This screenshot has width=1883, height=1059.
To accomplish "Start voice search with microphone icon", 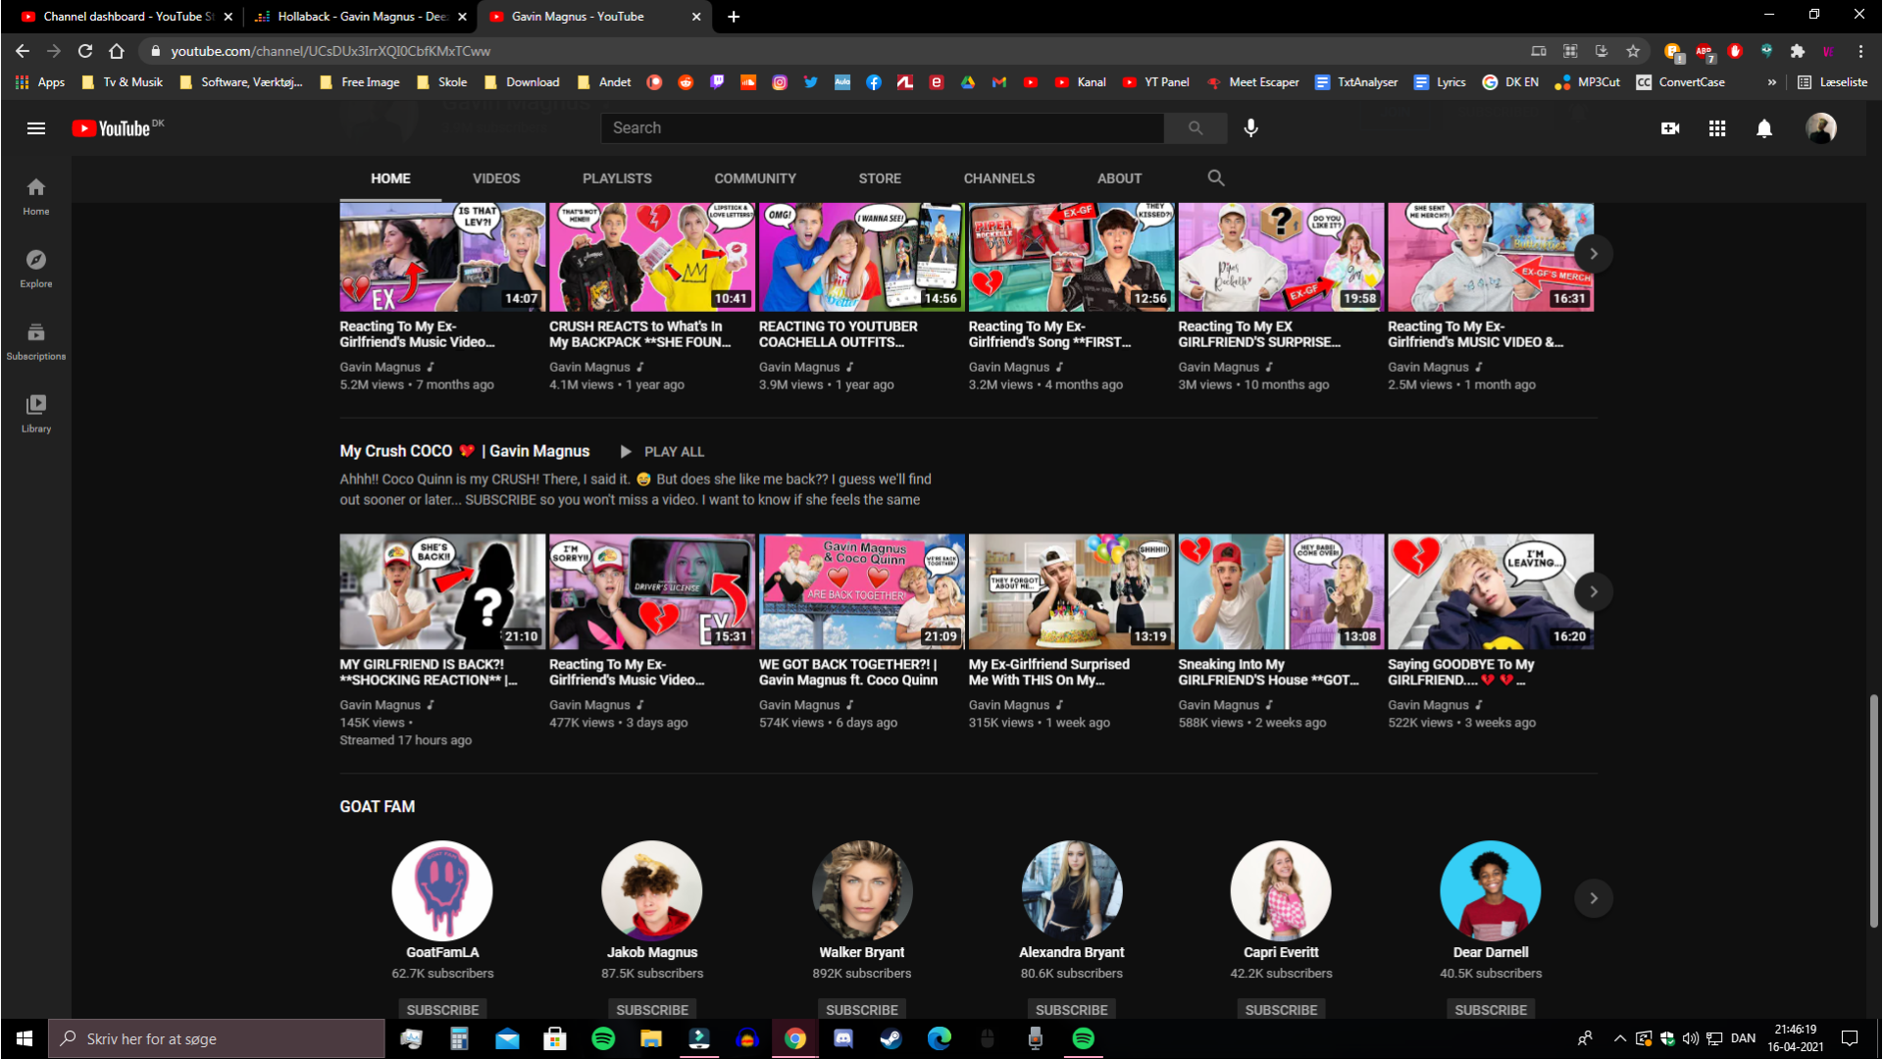I will (1250, 128).
